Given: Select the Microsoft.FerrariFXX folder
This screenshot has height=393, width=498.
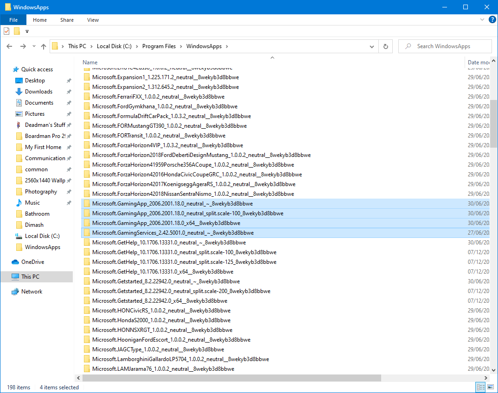Looking at the screenshot, I should point(158,97).
